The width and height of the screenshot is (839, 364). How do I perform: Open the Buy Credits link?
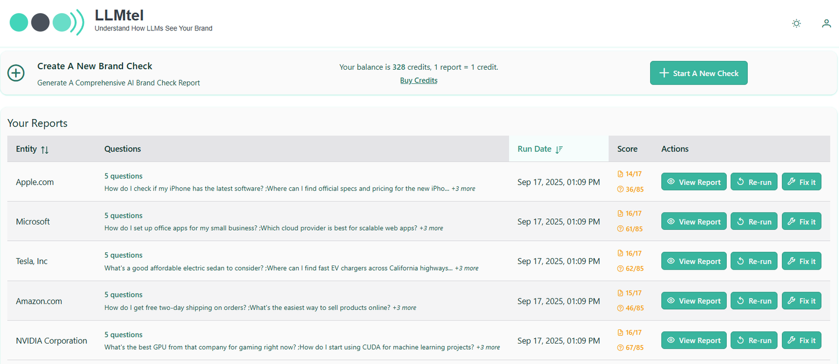pyautogui.click(x=418, y=80)
